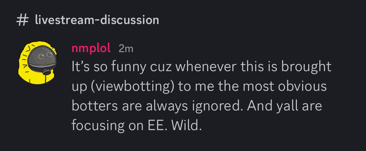This screenshot has height=151, width=366.
Task: Open nmplol's yellow hooded avatar
Action: pyautogui.click(x=38, y=63)
